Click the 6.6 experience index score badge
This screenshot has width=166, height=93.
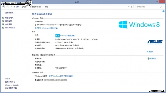click(58, 36)
